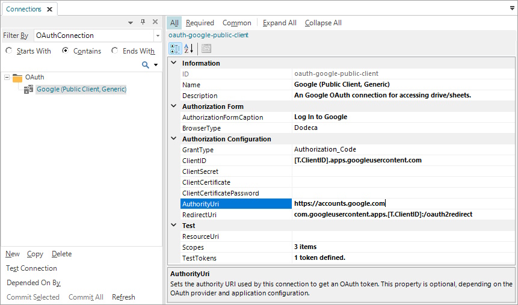Switch to categorized property view
This screenshot has height=305, width=518.
coord(175,49)
